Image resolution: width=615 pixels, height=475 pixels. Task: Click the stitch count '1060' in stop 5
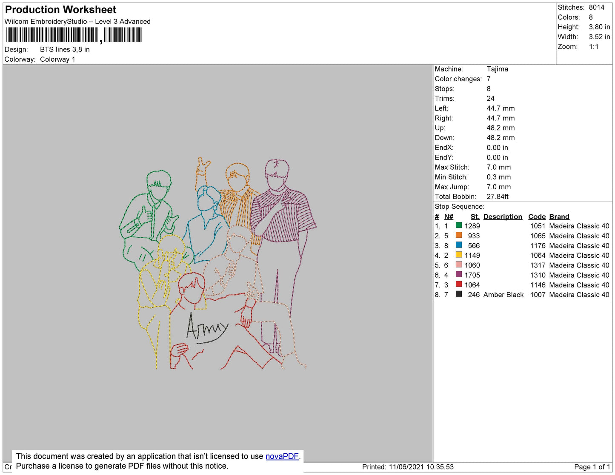point(472,265)
